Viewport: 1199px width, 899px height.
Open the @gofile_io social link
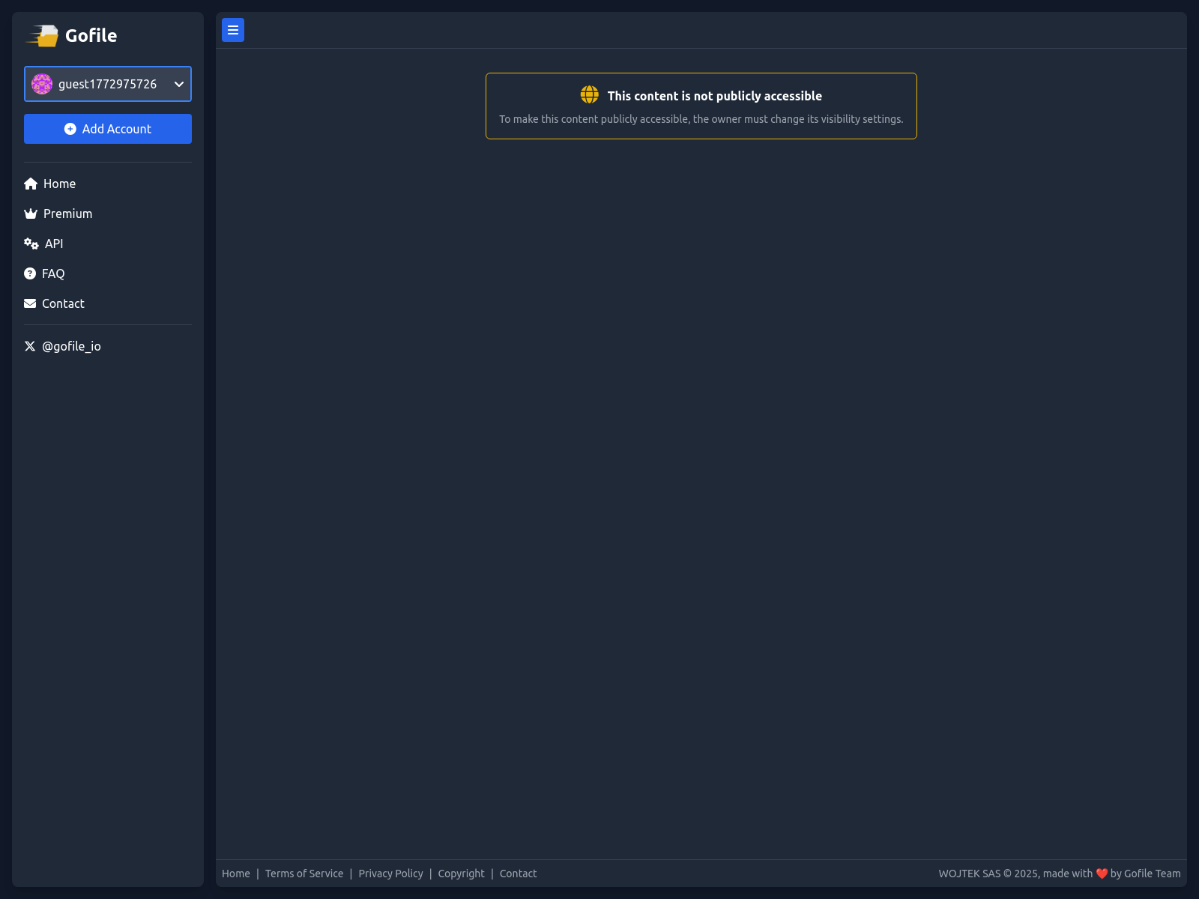[x=63, y=346]
